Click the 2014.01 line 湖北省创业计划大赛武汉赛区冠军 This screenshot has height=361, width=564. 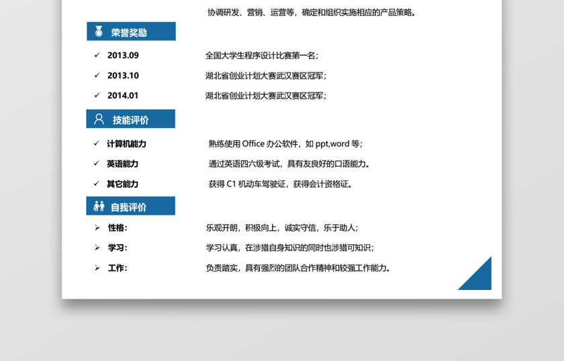(266, 96)
